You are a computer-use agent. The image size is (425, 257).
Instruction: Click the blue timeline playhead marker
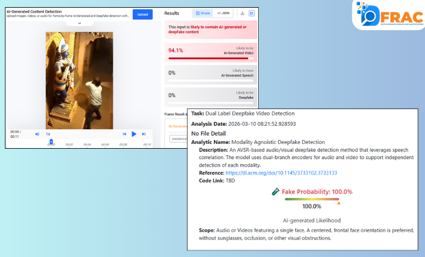(x=51, y=142)
